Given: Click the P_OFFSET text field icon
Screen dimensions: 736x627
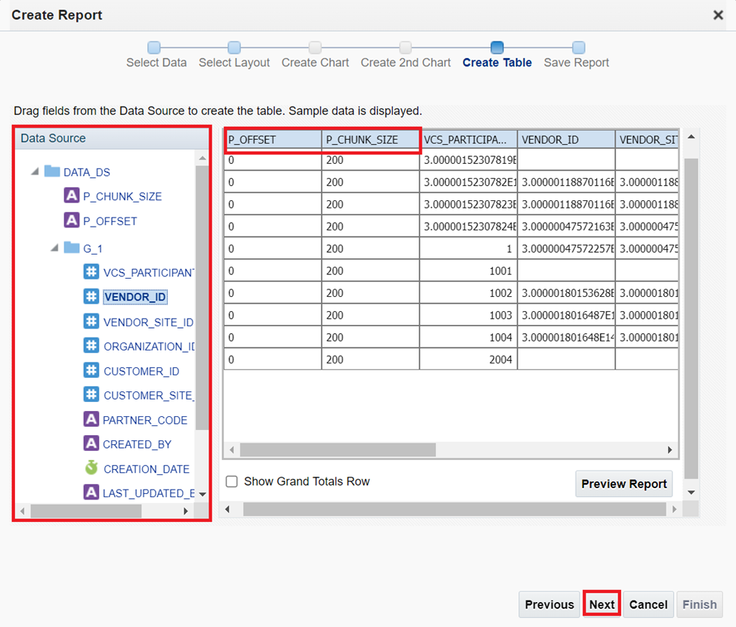Looking at the screenshot, I should 71,220.
